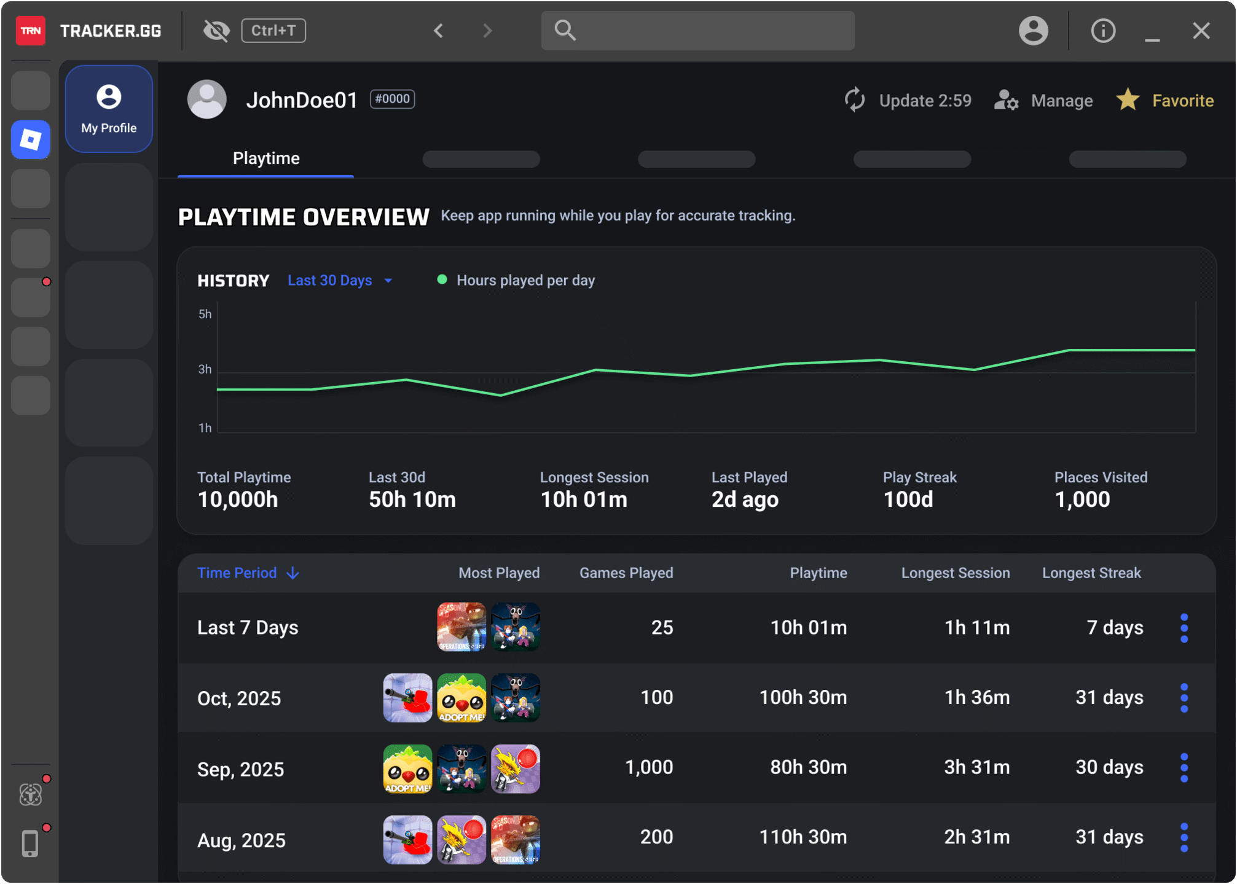Viewport: 1237px width, 884px height.
Task: Go forward with the right arrow
Action: [487, 31]
